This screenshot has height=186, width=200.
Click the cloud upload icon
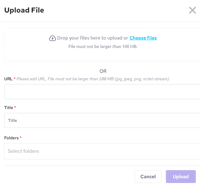pyautogui.click(x=52, y=38)
